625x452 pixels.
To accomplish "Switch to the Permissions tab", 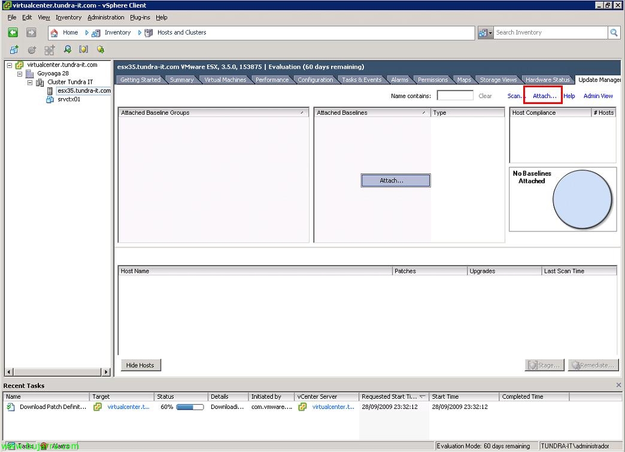I will (433, 80).
